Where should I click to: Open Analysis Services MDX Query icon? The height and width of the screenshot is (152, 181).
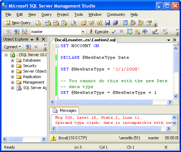pyautogui.click(x=48, y=23)
